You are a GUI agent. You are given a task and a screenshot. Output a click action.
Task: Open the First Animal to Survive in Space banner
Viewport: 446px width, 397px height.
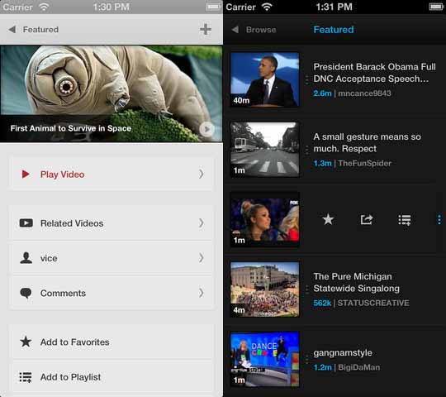click(x=111, y=93)
